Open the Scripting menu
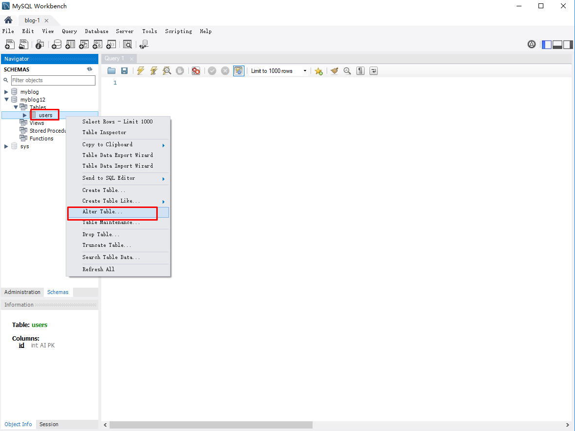This screenshot has height=431, width=575. 179,31
